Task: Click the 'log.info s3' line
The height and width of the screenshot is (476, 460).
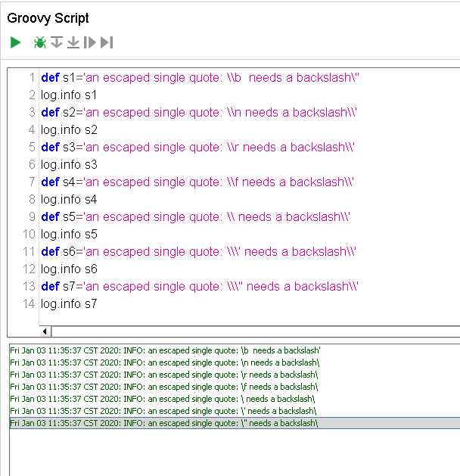Action: [69, 164]
